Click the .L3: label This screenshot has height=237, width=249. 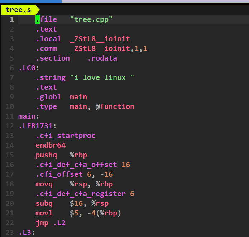tap(27, 233)
